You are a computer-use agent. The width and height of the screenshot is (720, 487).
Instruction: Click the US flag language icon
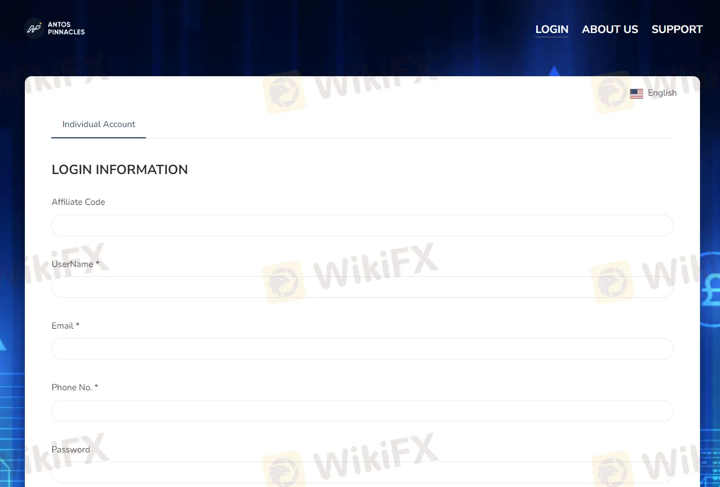click(636, 94)
